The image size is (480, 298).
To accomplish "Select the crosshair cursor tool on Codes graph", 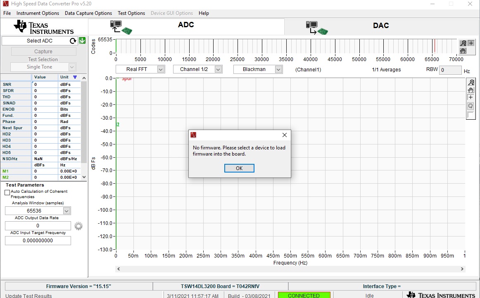I will pos(471,43).
